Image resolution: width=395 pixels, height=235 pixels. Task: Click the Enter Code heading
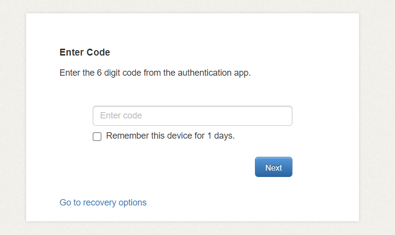[x=85, y=52]
